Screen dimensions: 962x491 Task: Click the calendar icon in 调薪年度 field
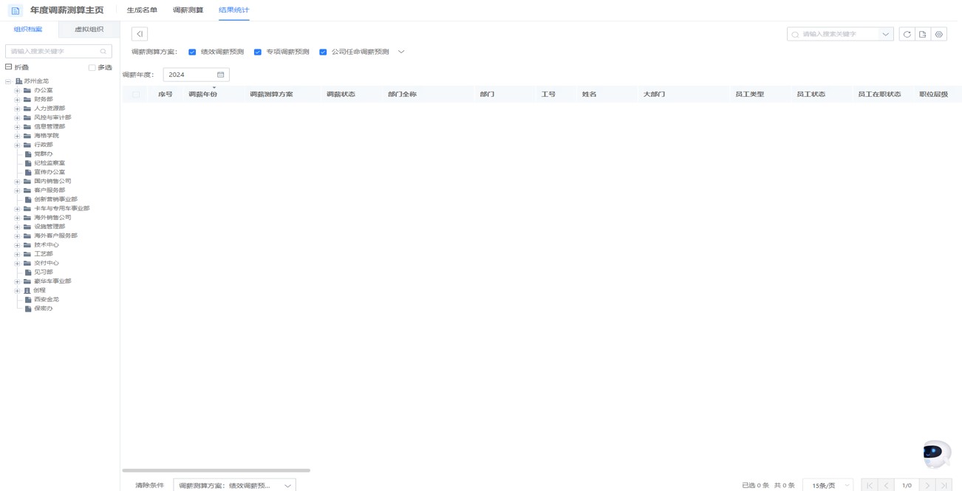coord(220,75)
